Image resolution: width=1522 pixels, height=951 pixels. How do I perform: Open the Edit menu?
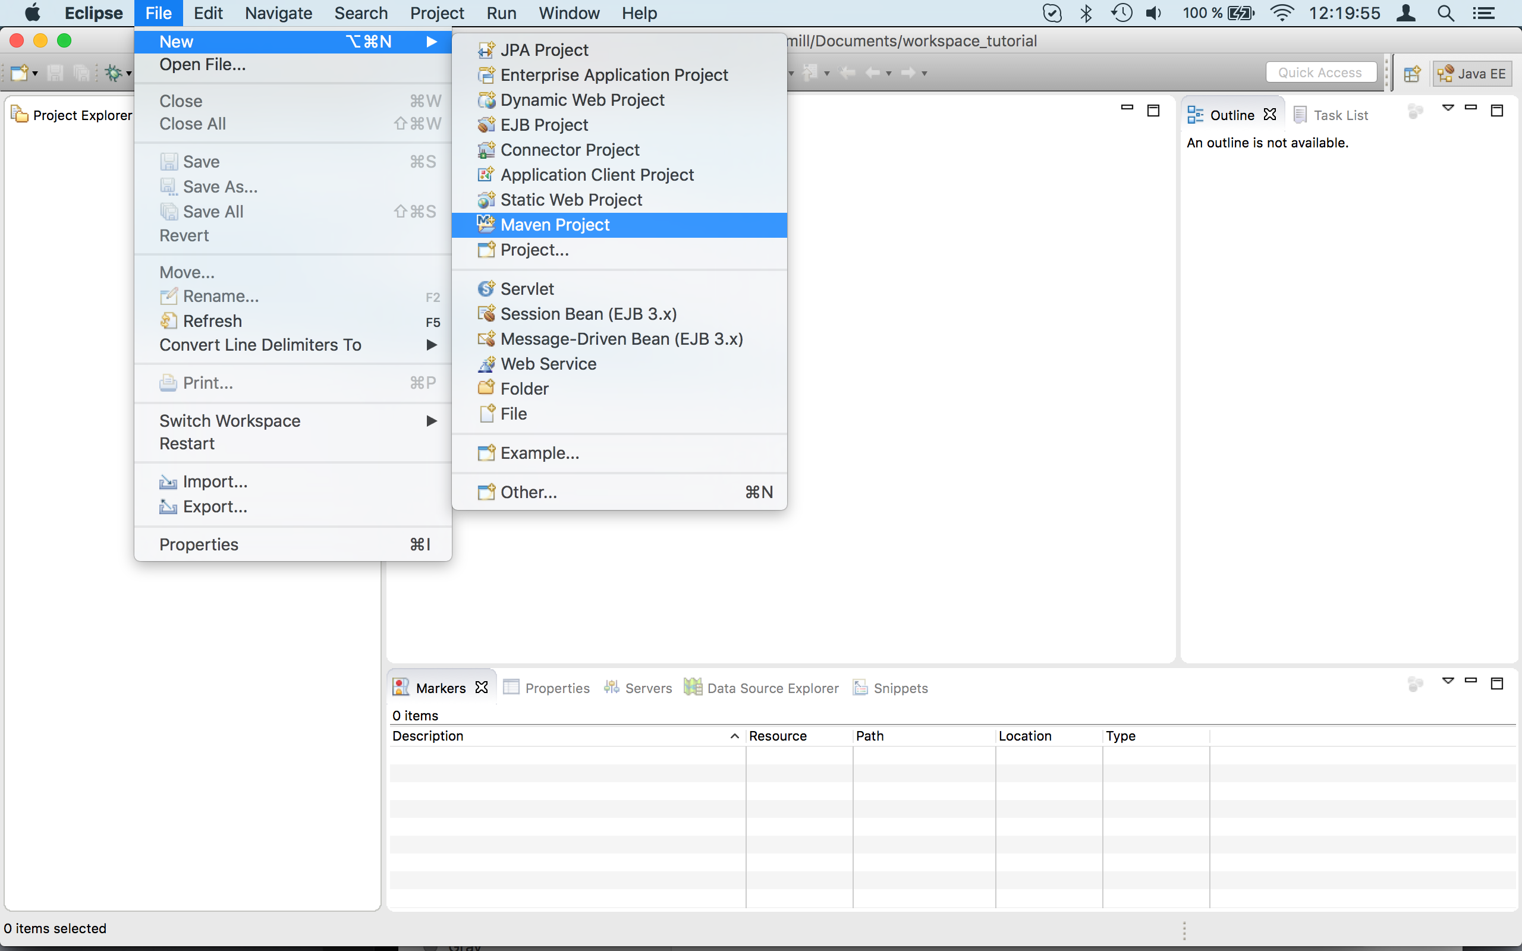[x=208, y=13]
